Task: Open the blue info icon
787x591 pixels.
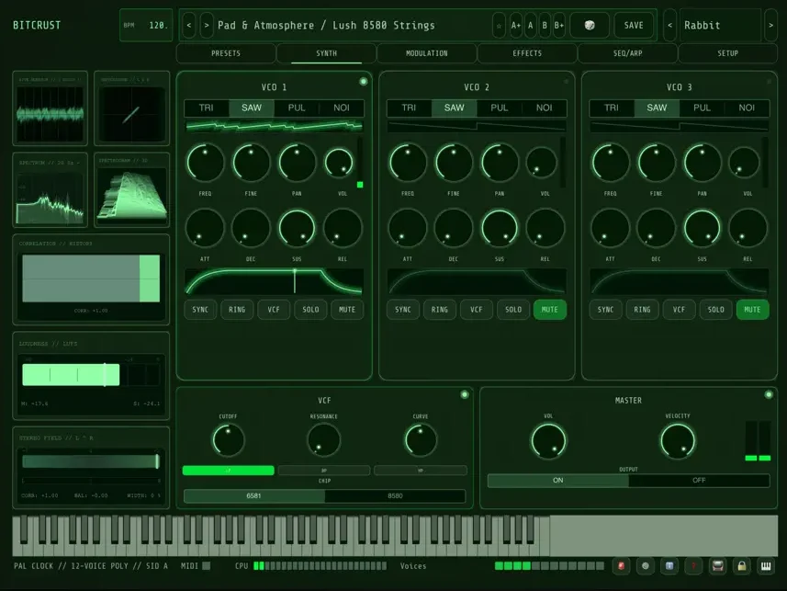Action: (669, 566)
